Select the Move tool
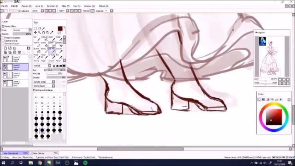Viewport: 295px width, 166px height. (x=35, y=32)
